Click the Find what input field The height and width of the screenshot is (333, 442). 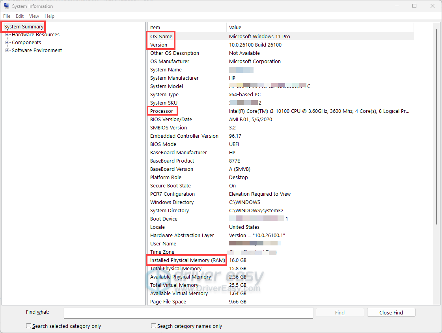click(188, 312)
